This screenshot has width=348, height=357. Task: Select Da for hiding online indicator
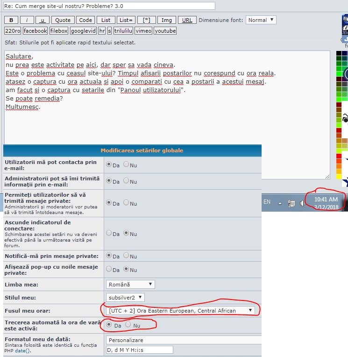point(109,233)
